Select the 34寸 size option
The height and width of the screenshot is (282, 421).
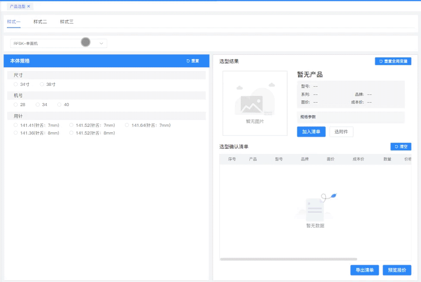click(x=22, y=84)
